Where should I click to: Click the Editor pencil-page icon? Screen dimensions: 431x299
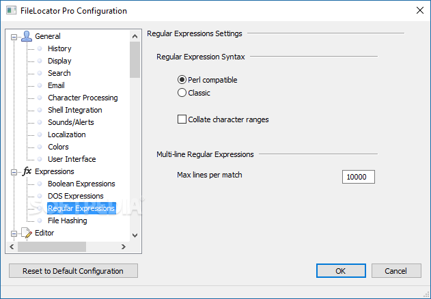click(27, 233)
